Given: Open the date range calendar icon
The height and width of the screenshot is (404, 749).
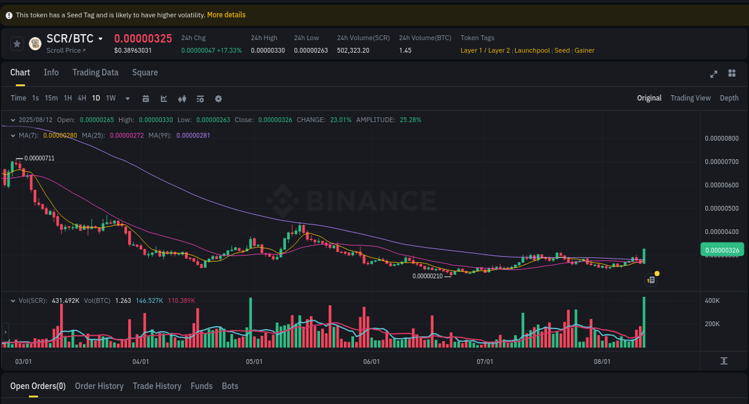Looking at the screenshot, I should pos(146,98).
